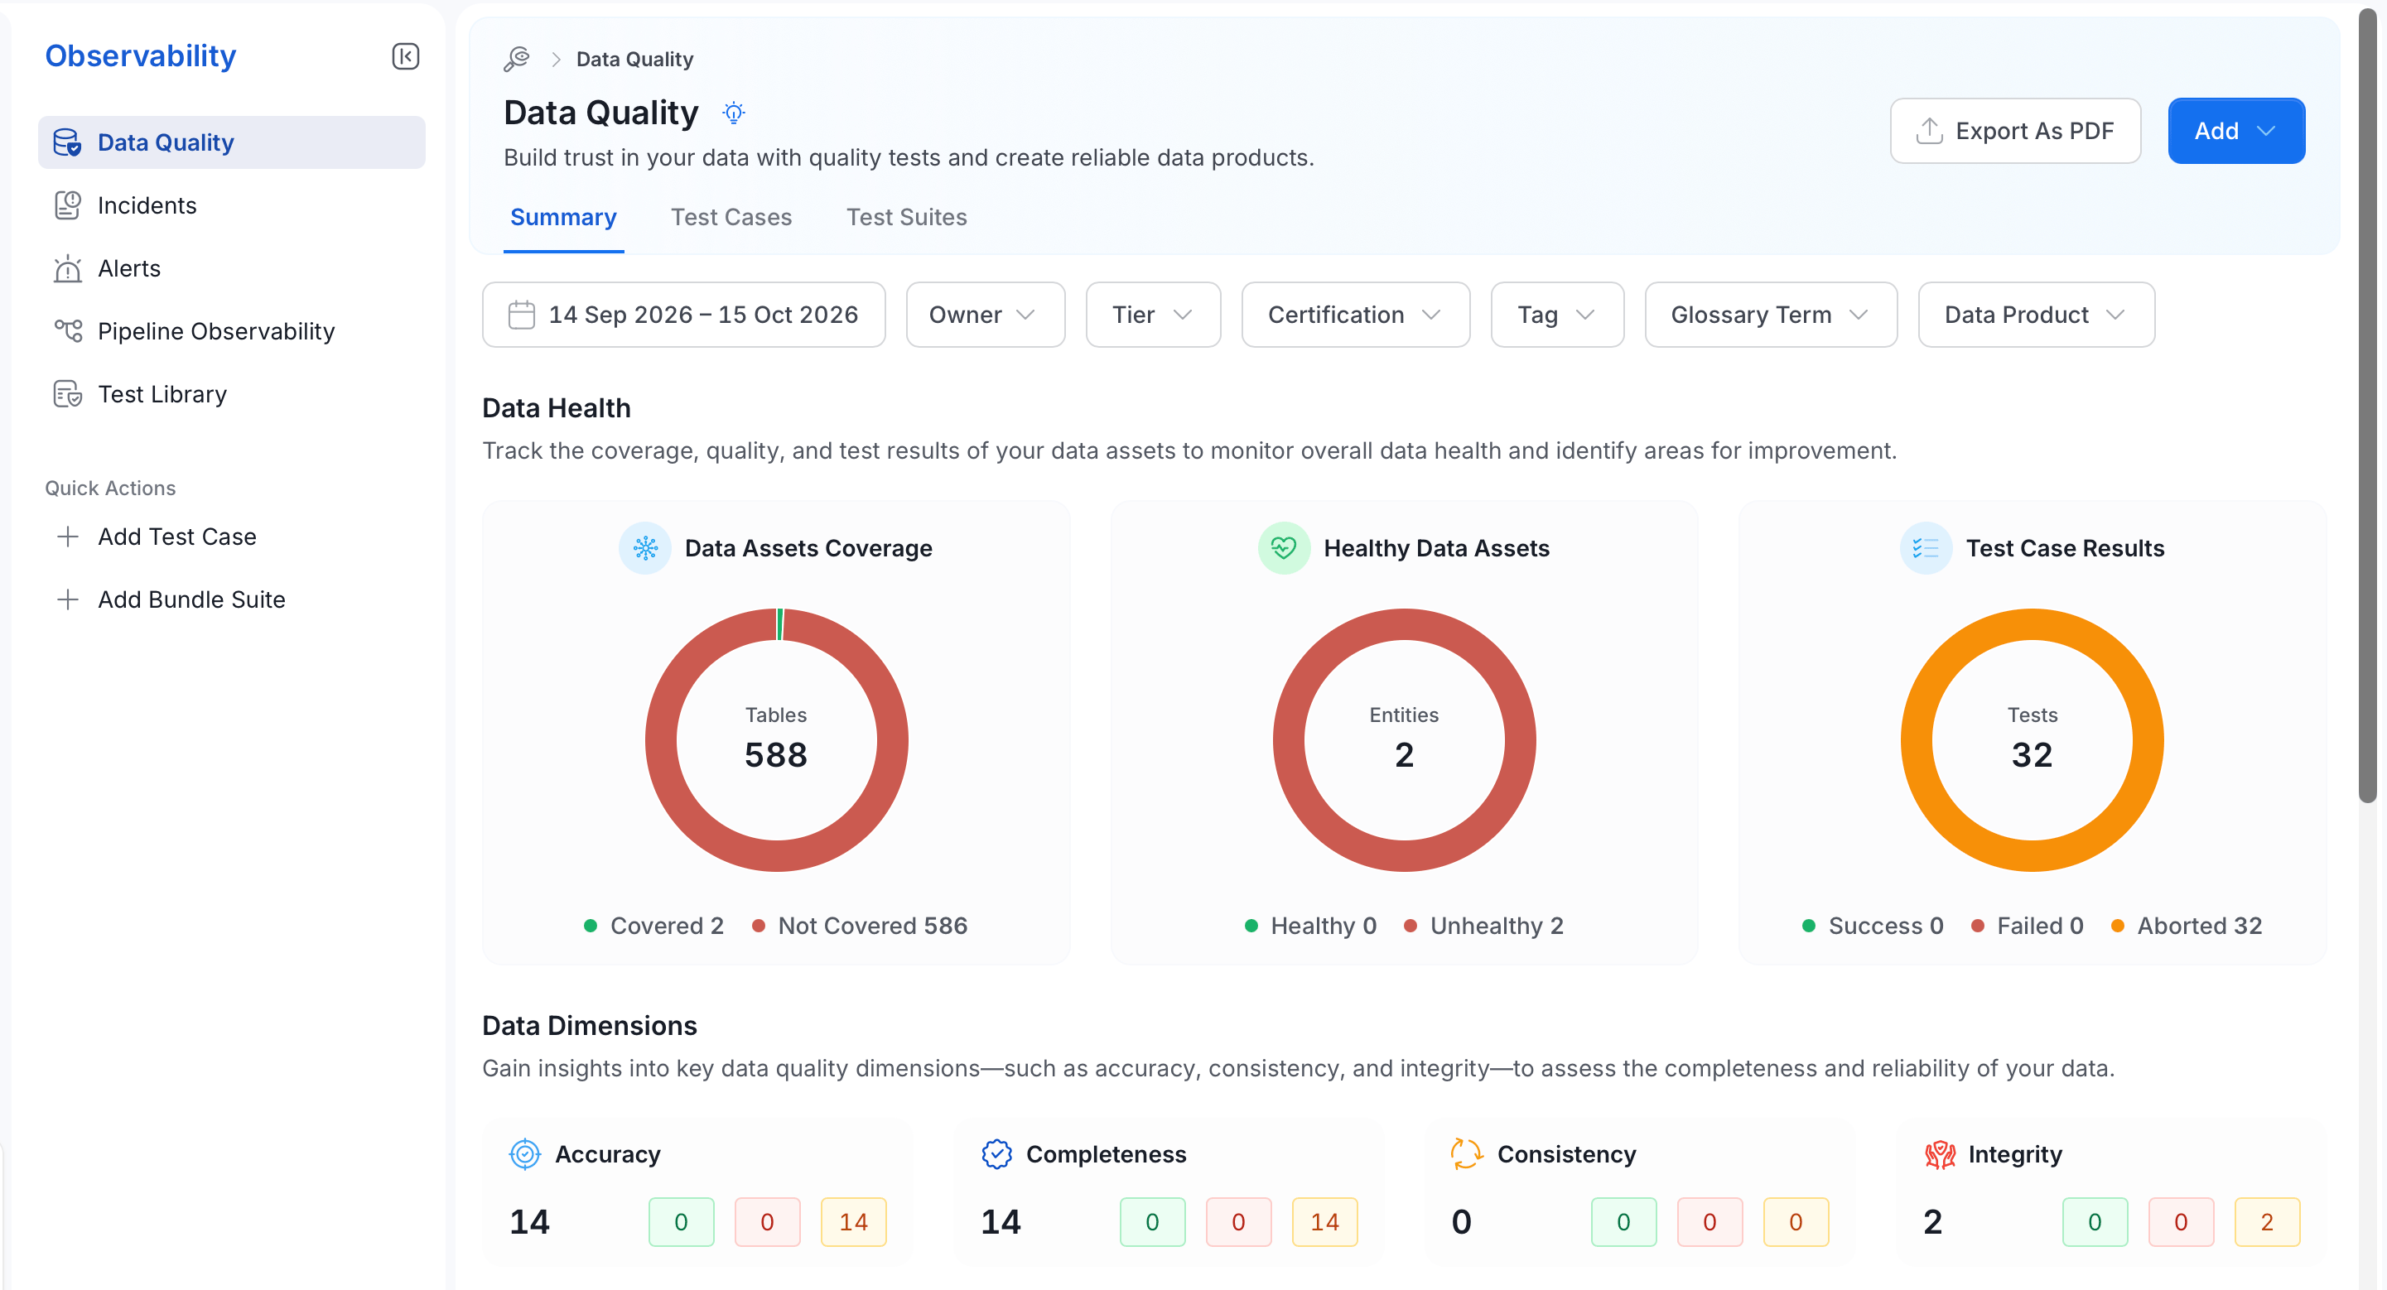
Task: Click the Accuracy aborted count 14 badge
Action: click(852, 1221)
